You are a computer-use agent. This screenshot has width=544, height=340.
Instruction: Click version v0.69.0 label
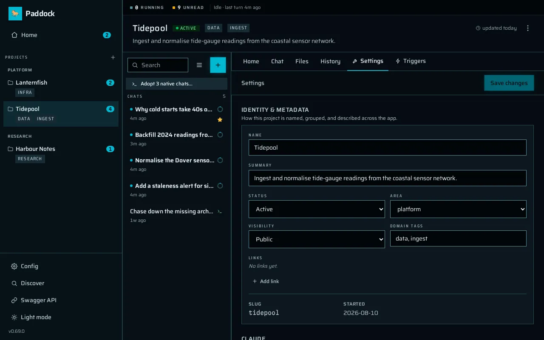point(17,331)
